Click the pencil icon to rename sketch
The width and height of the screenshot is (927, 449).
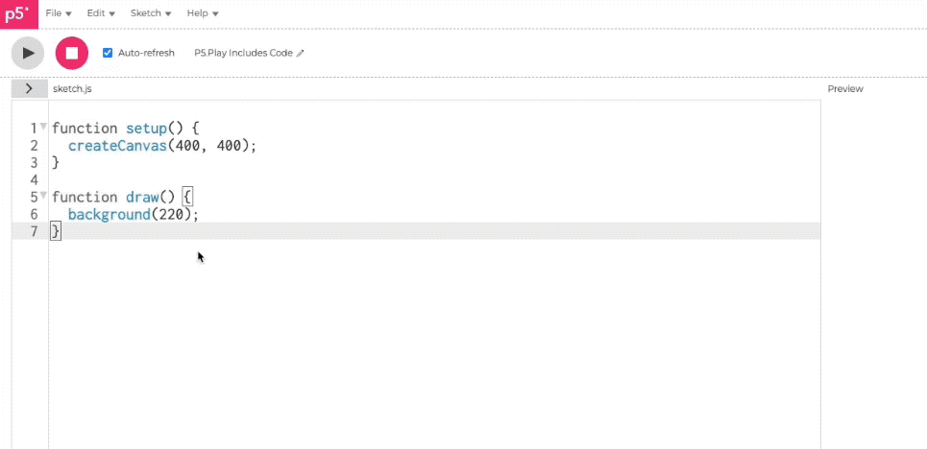pos(301,53)
